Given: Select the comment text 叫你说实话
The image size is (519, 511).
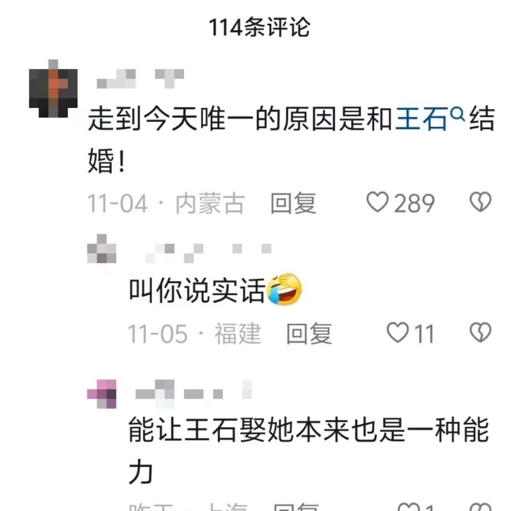Looking at the screenshot, I should click(197, 290).
